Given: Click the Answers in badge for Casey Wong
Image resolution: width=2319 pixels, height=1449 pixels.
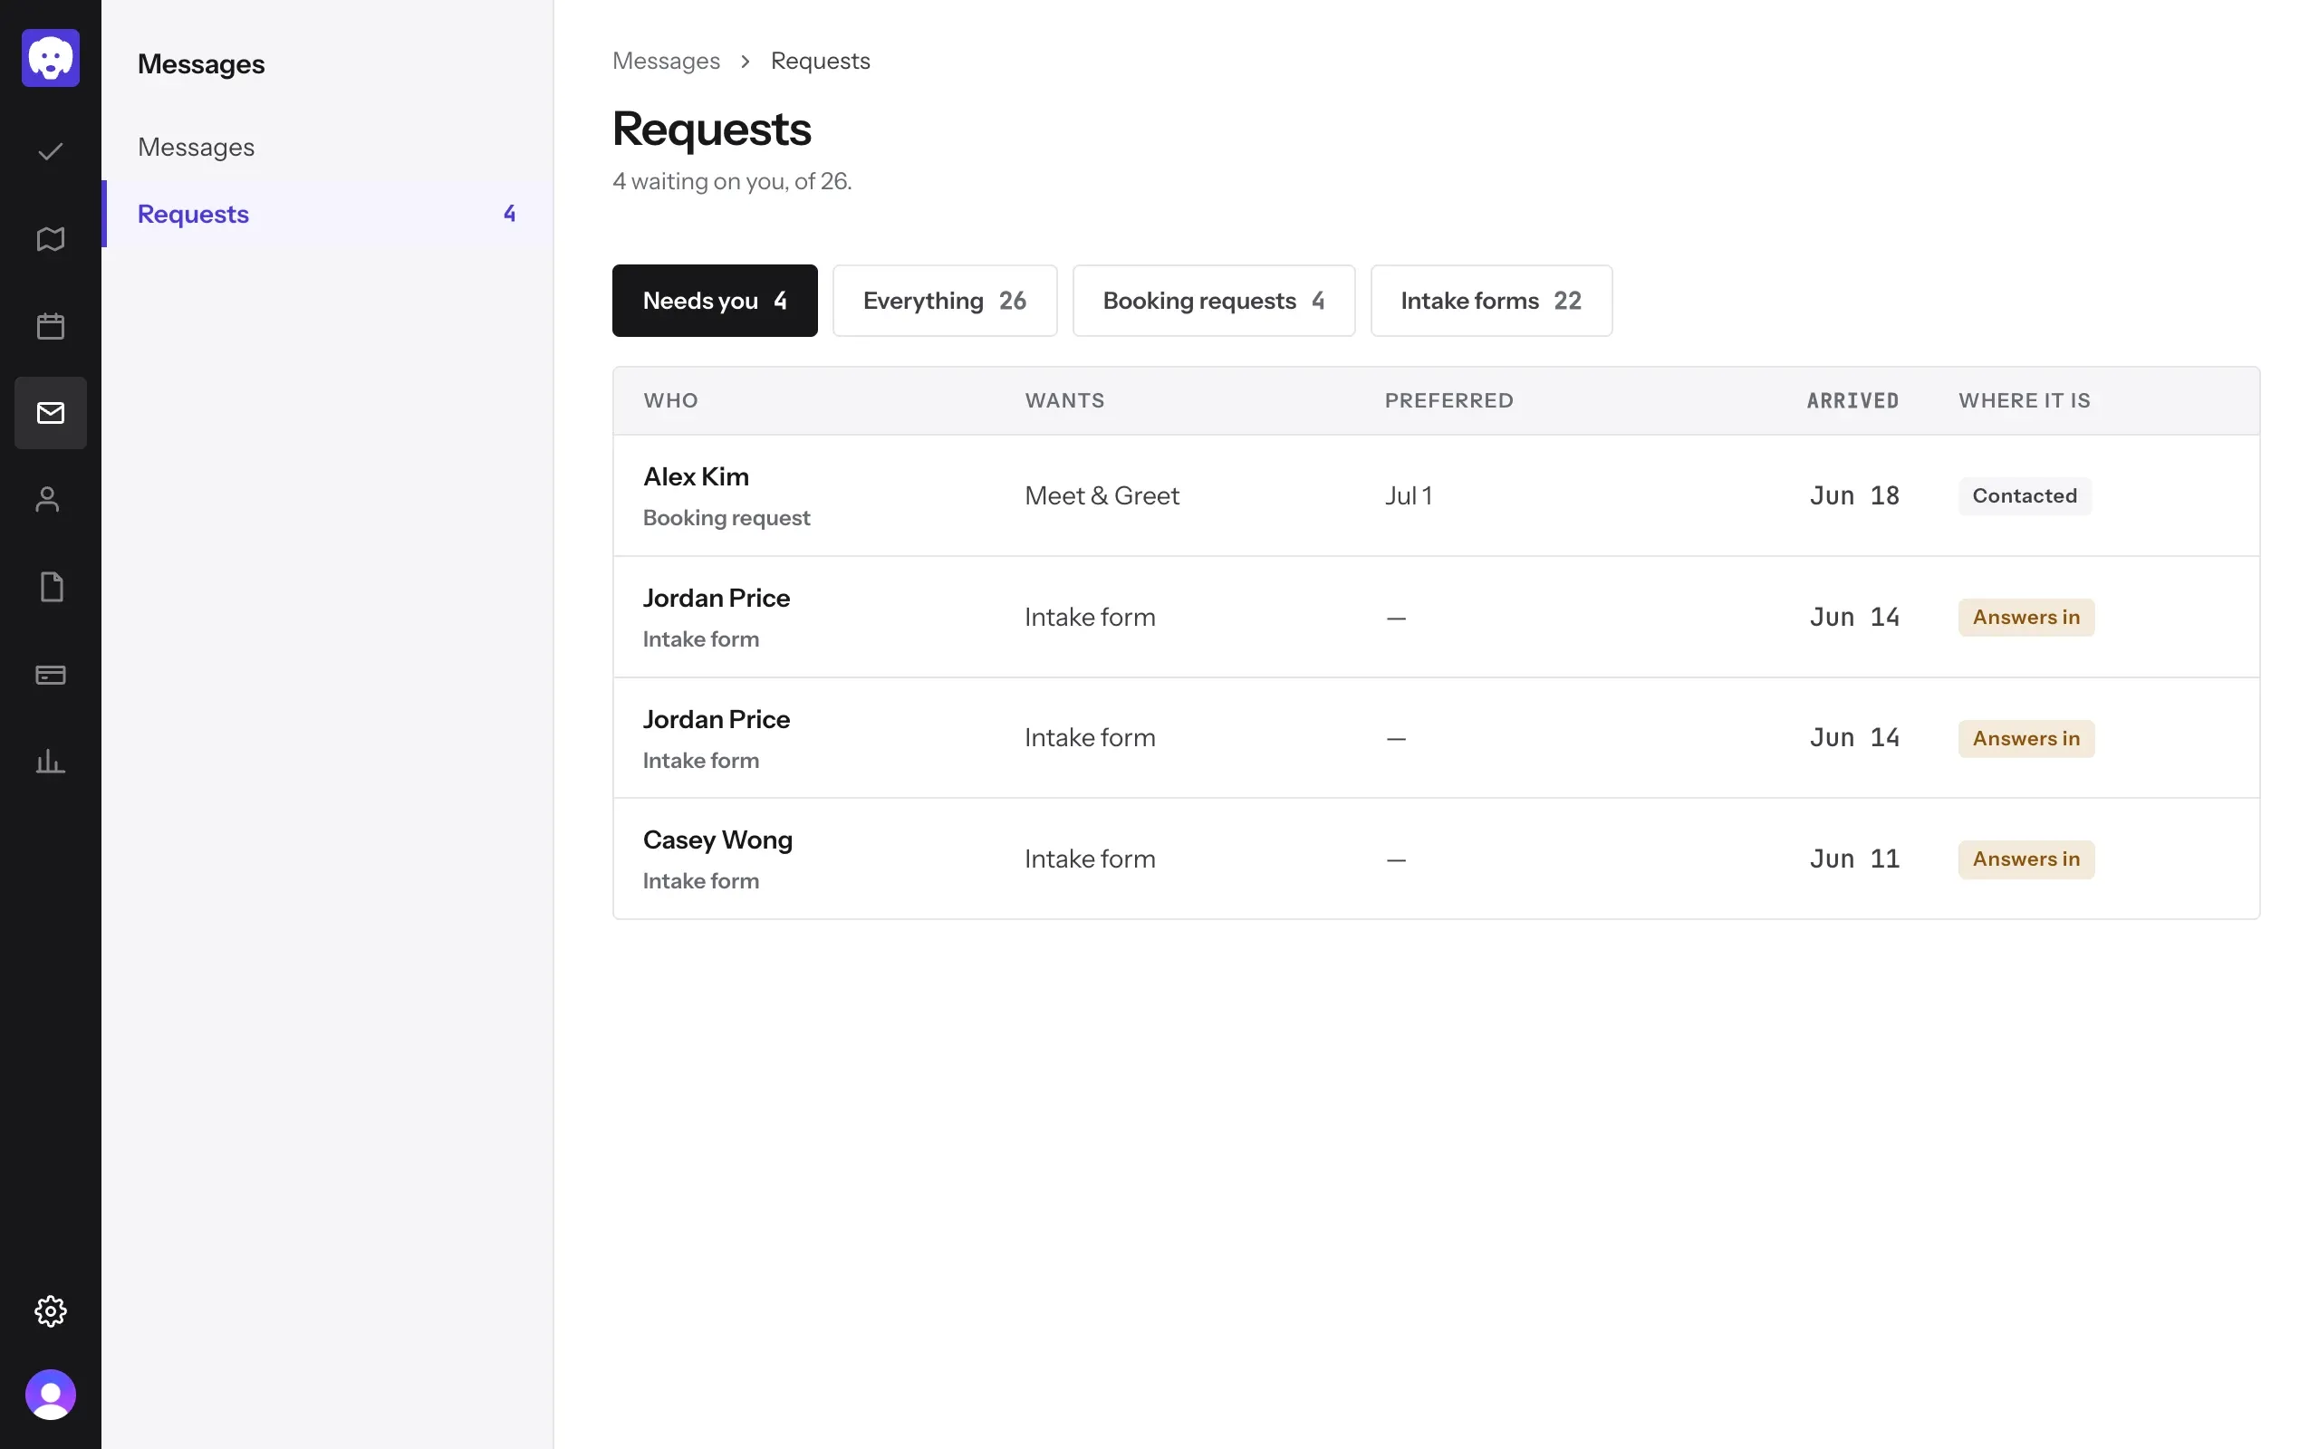Looking at the screenshot, I should point(2026,859).
